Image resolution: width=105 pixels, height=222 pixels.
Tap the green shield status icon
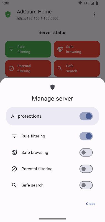tap(8, 14)
